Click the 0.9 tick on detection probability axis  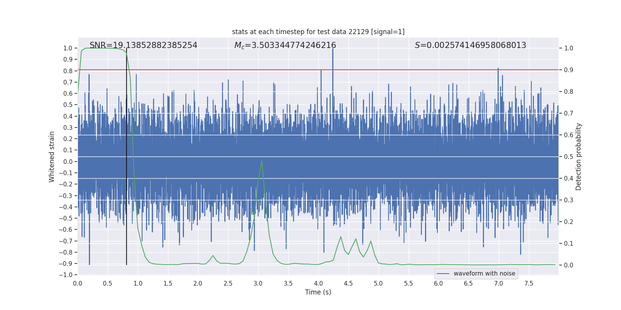[x=569, y=70]
